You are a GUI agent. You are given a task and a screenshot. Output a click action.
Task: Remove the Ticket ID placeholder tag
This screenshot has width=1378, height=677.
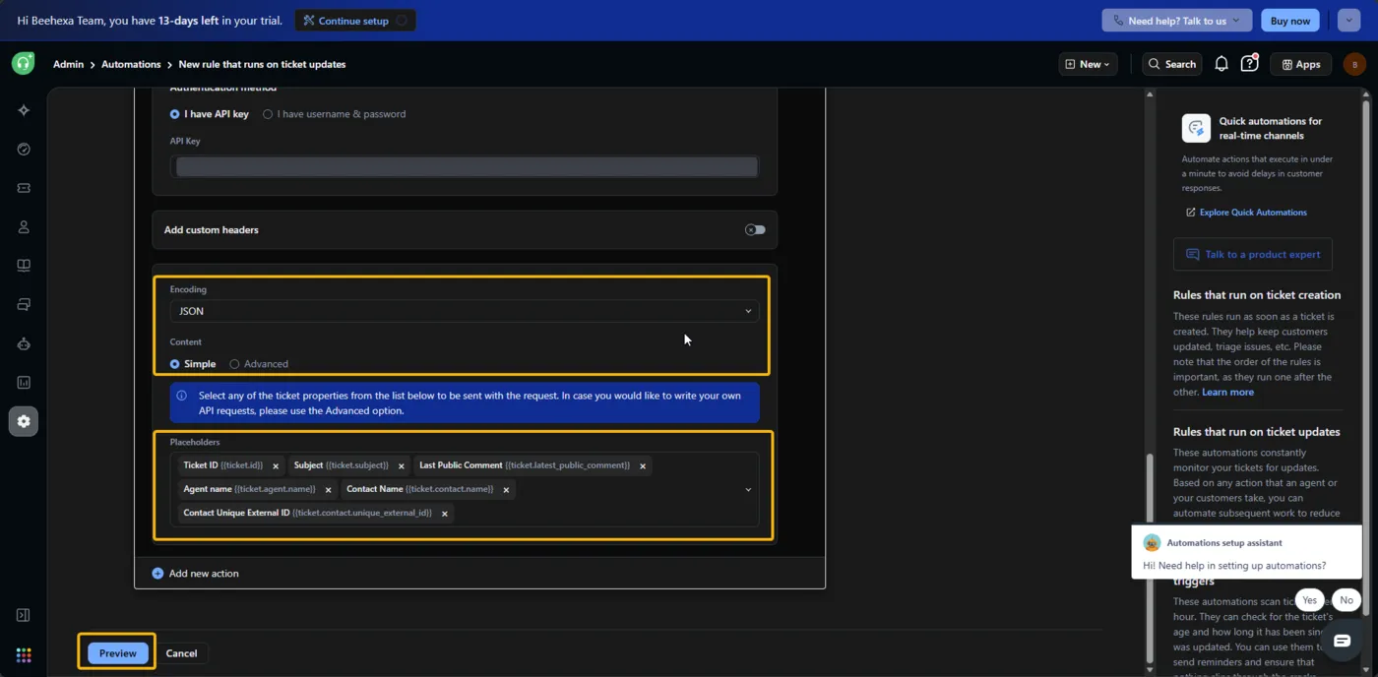276,465
